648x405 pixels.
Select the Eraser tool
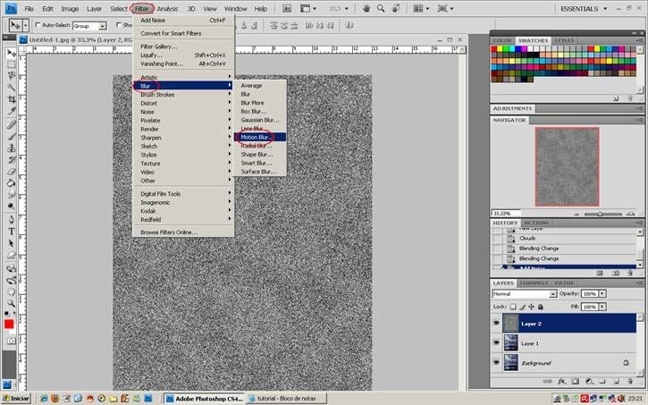(11, 171)
